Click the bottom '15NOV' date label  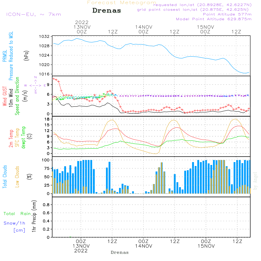click(x=206, y=246)
